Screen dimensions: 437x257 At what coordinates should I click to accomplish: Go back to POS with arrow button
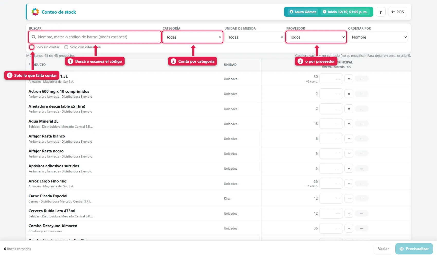point(397,12)
